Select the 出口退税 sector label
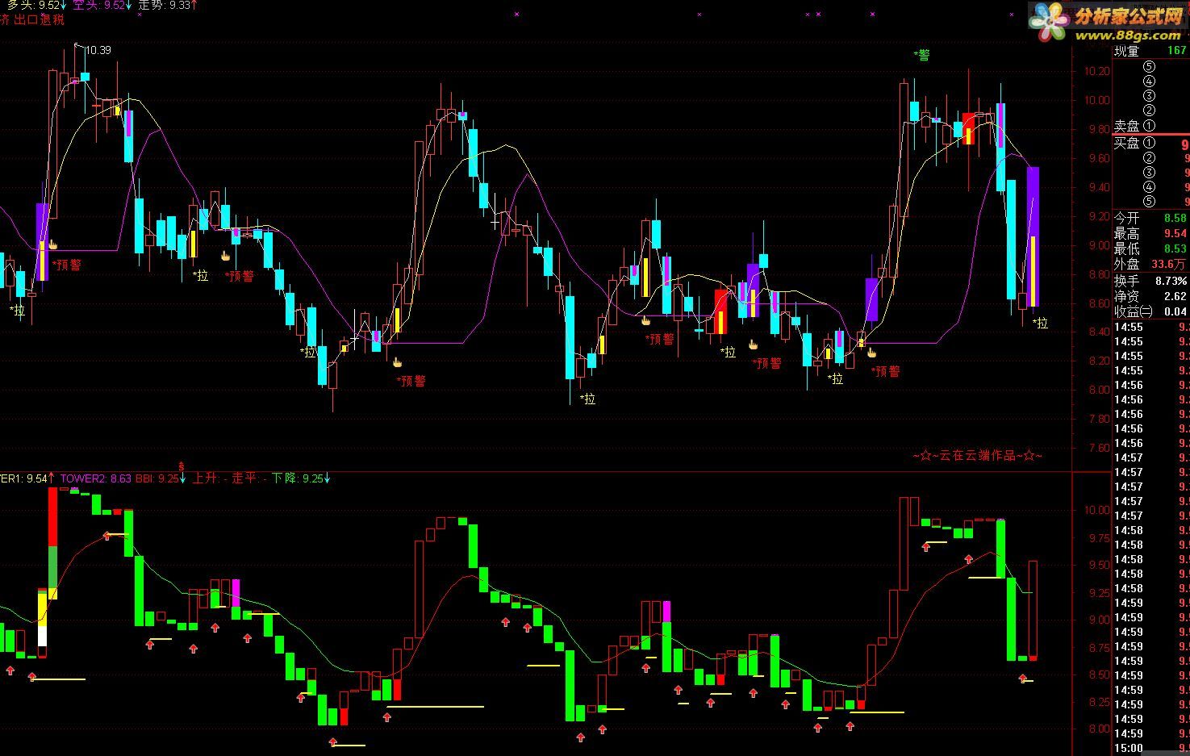 [40, 19]
